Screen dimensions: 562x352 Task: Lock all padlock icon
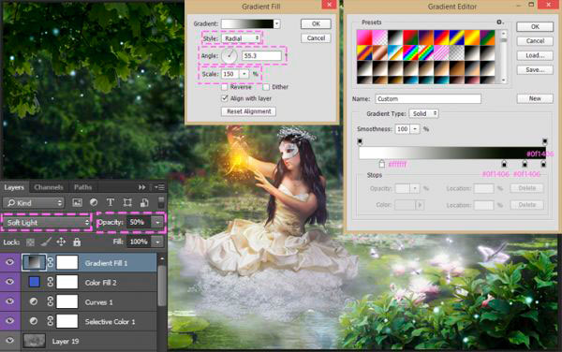77,242
